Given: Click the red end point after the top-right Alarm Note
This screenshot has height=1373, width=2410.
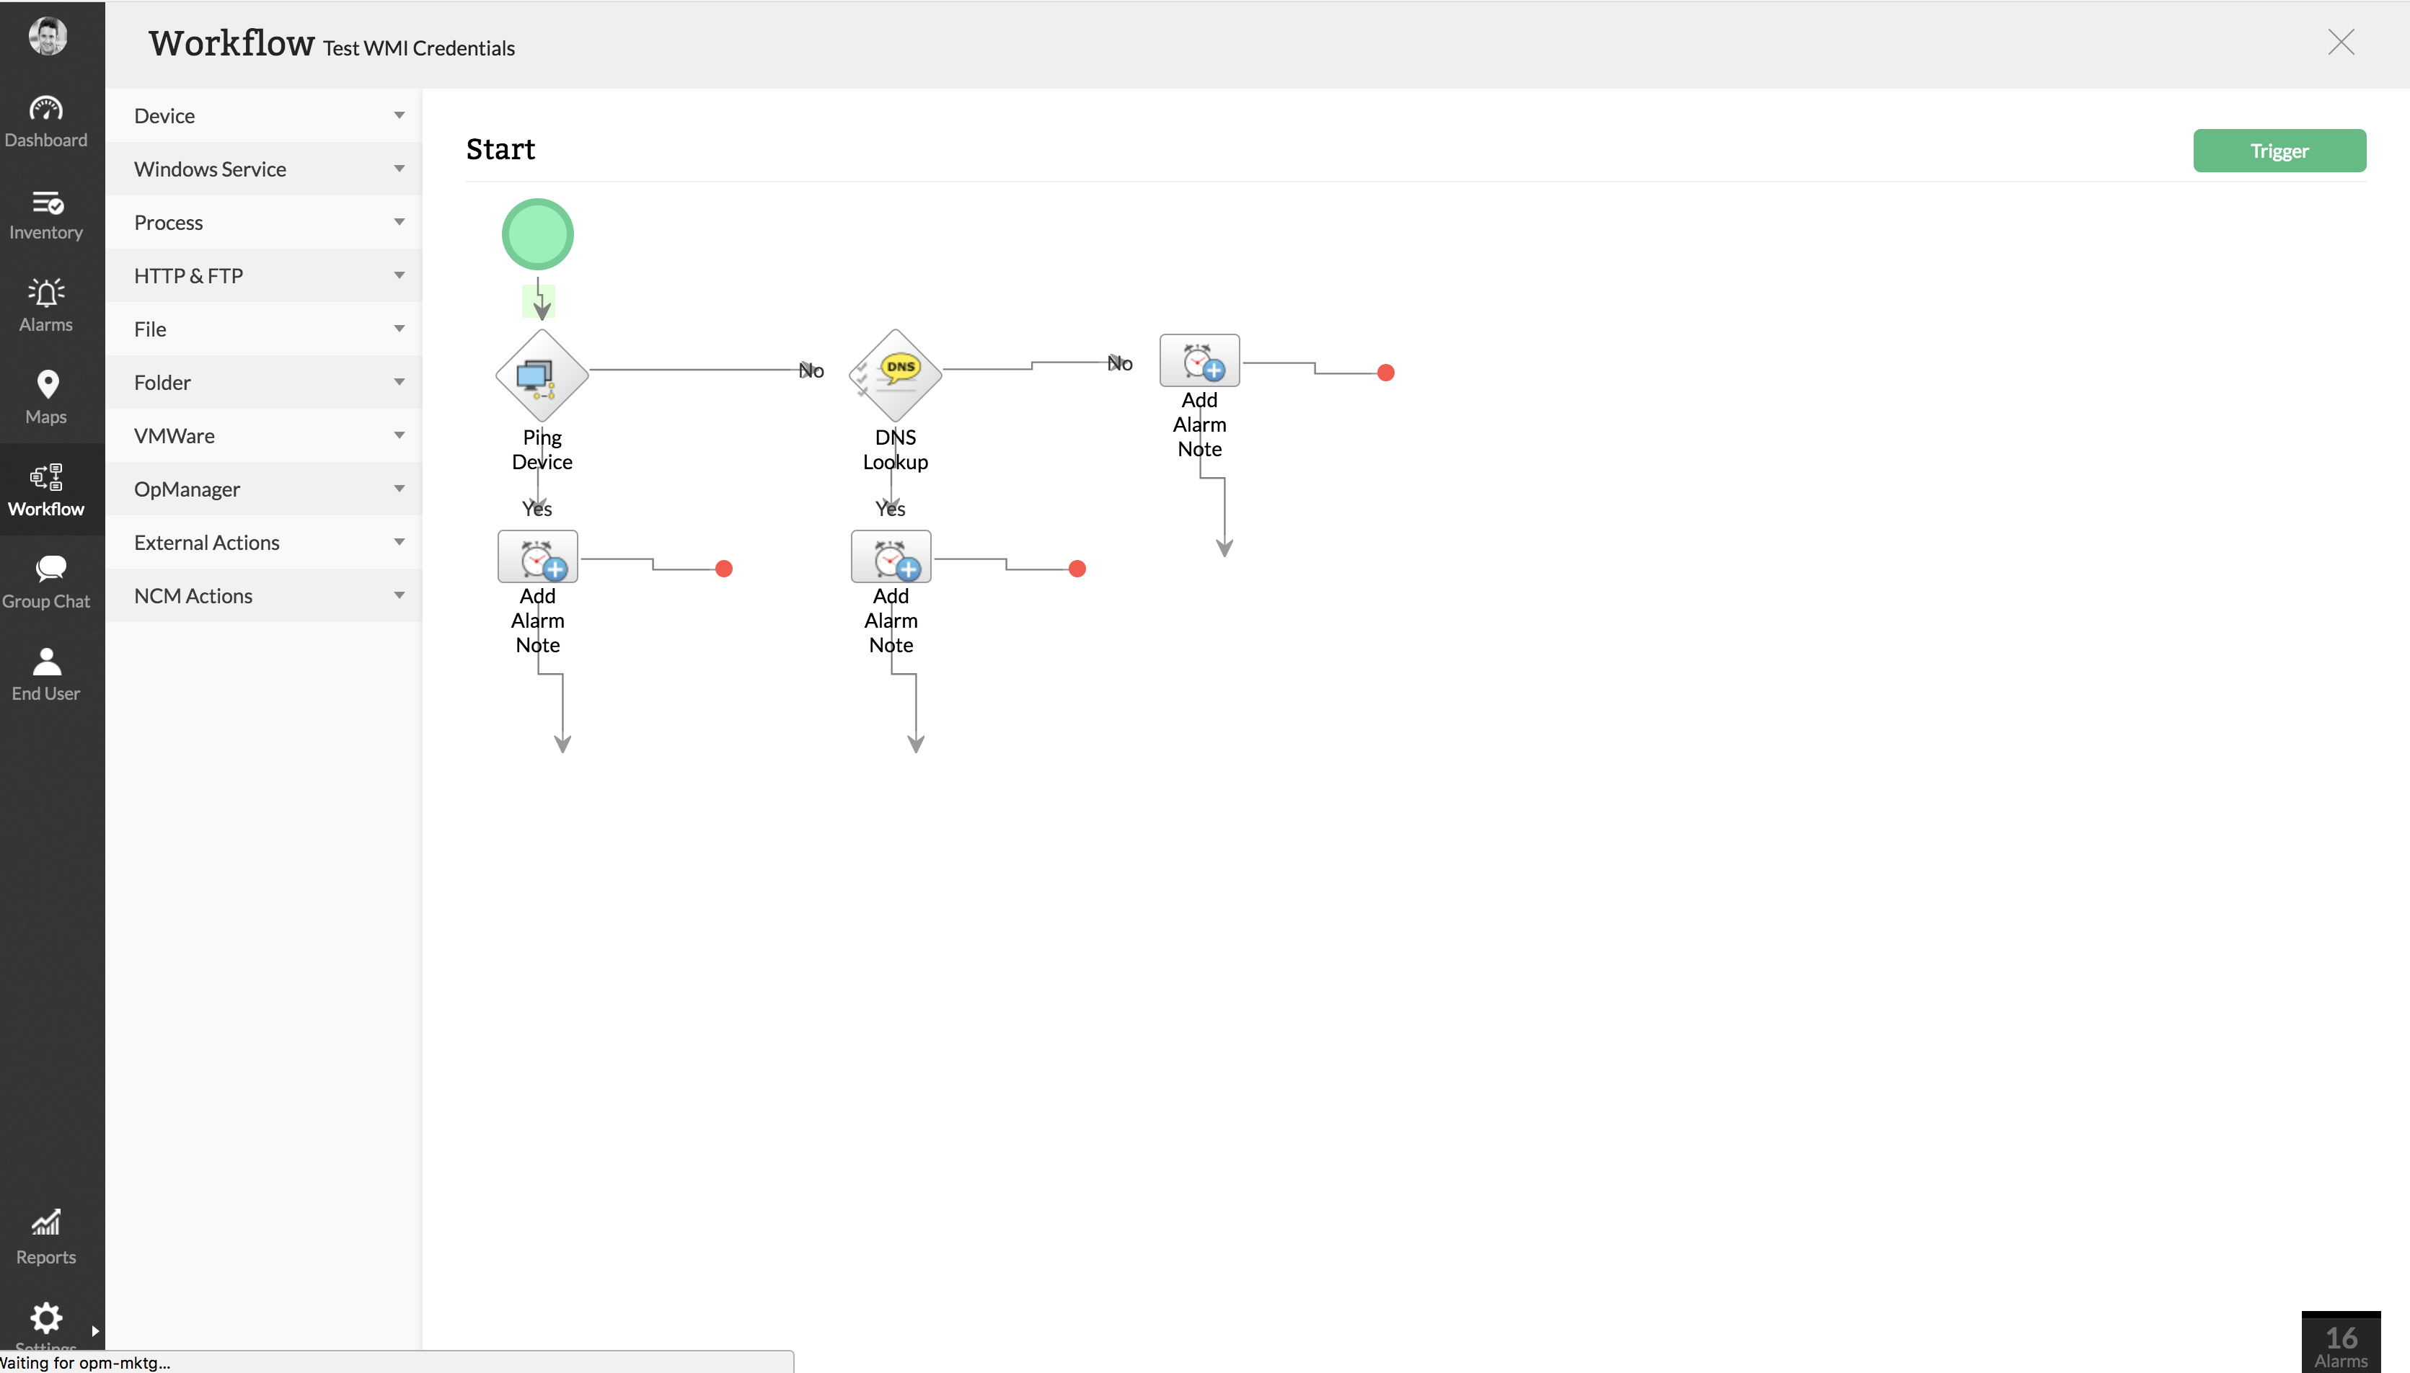Looking at the screenshot, I should 1385,373.
